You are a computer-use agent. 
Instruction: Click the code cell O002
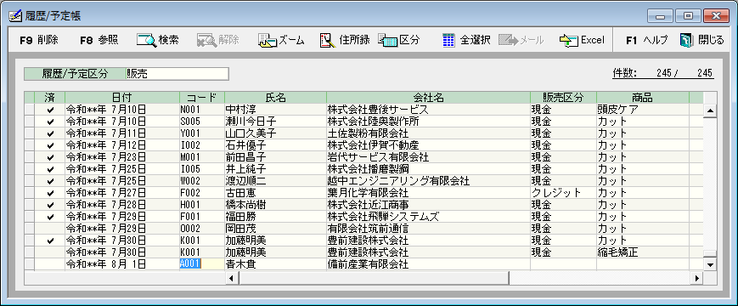pyautogui.click(x=202, y=229)
